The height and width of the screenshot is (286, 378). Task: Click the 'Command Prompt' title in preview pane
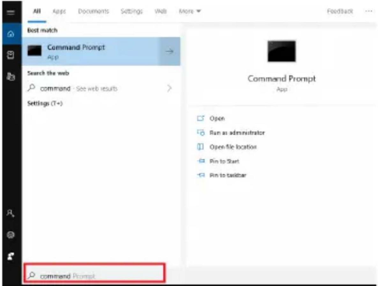pos(282,79)
